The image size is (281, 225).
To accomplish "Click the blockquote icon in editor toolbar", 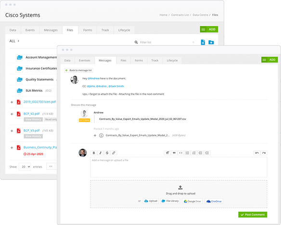I will point(174,153).
